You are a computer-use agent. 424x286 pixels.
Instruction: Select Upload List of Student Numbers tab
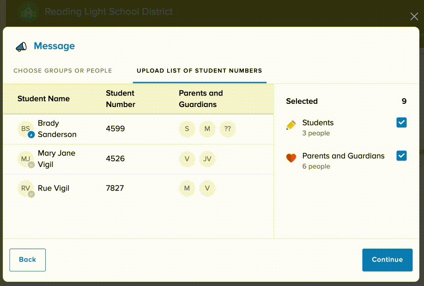click(x=199, y=71)
